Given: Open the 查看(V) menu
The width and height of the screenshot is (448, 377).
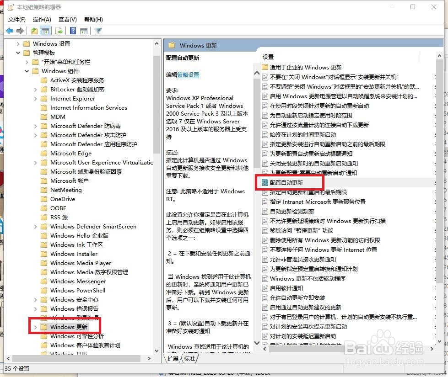Looking at the screenshot, I should 67,19.
